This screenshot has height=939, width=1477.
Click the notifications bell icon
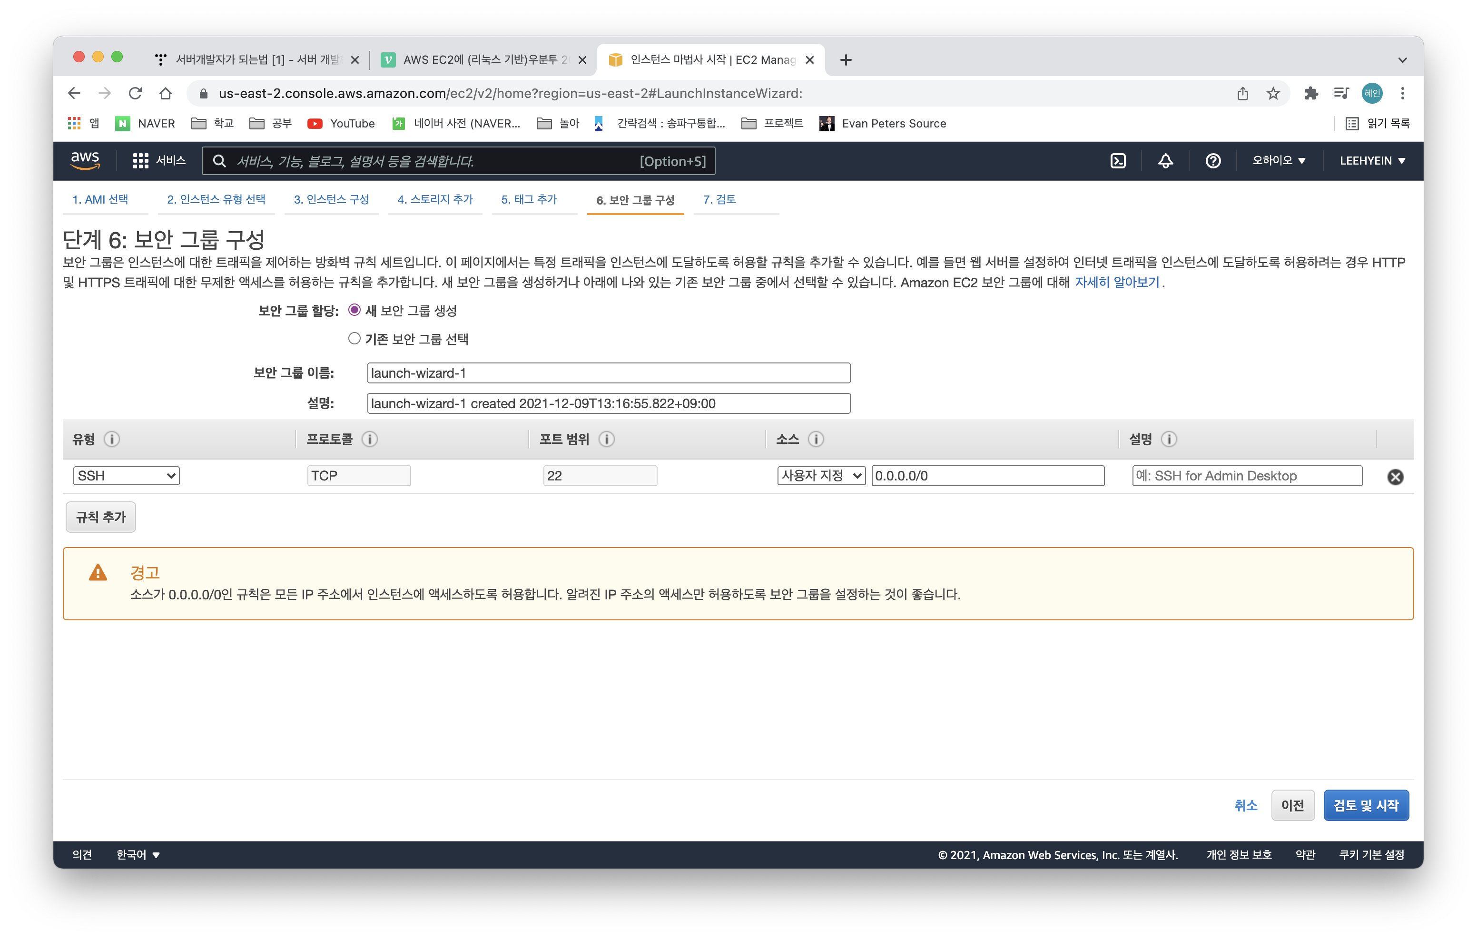[1165, 161]
